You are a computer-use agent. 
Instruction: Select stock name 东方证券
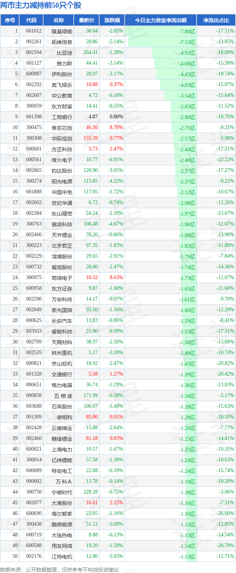point(62,289)
